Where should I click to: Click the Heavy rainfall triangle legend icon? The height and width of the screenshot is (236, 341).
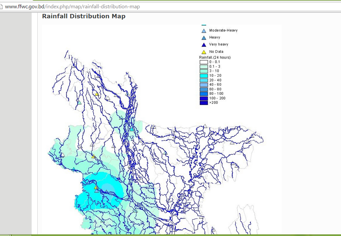pos(204,38)
